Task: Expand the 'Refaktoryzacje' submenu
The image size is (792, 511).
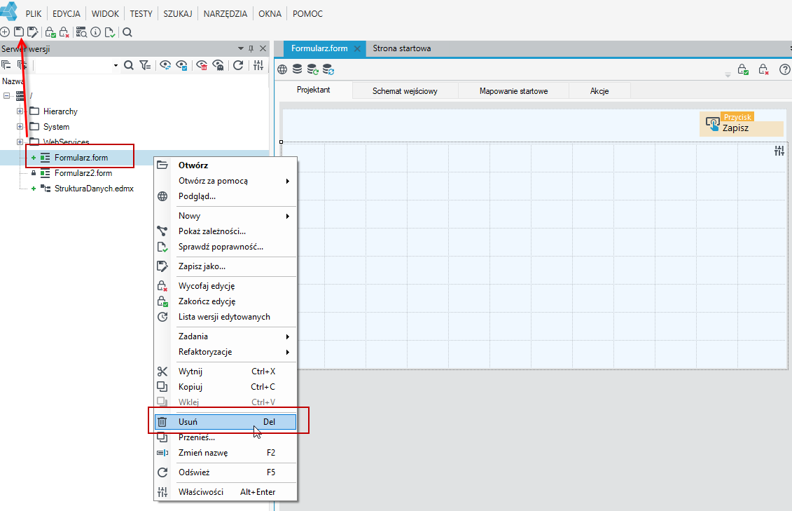Action: coord(225,352)
